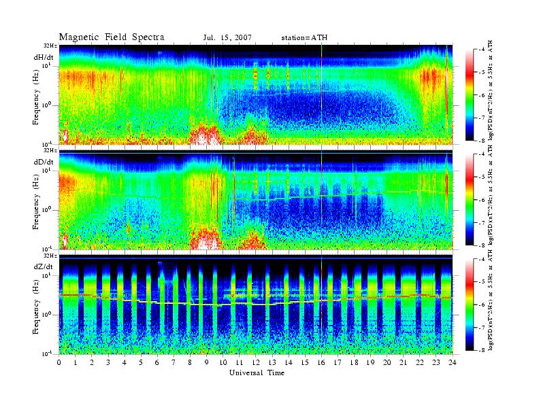
Task: Click the Universal Time tick label '6'
Action: point(157,362)
